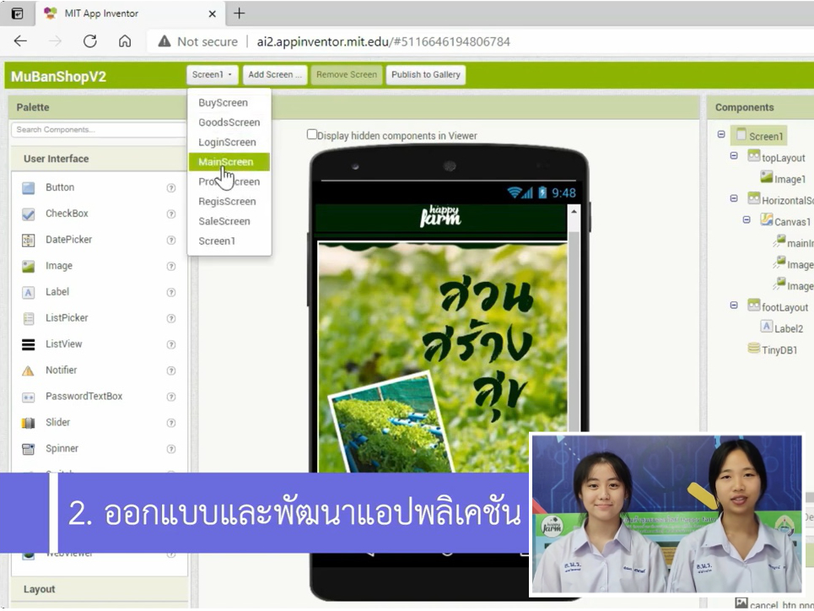Select GoodsScreen from the screen list
Image resolution: width=814 pixels, height=611 pixels.
229,122
